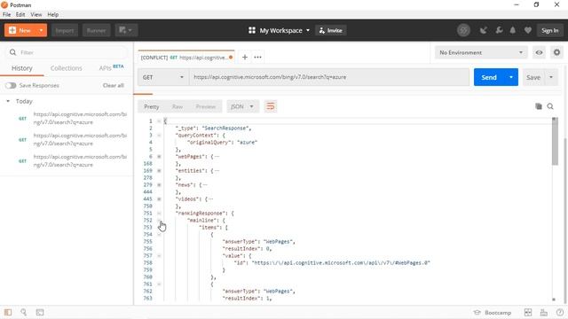The image size is (568, 319).
Task: Open Find and Replace status bar icon
Action: (x=24, y=312)
